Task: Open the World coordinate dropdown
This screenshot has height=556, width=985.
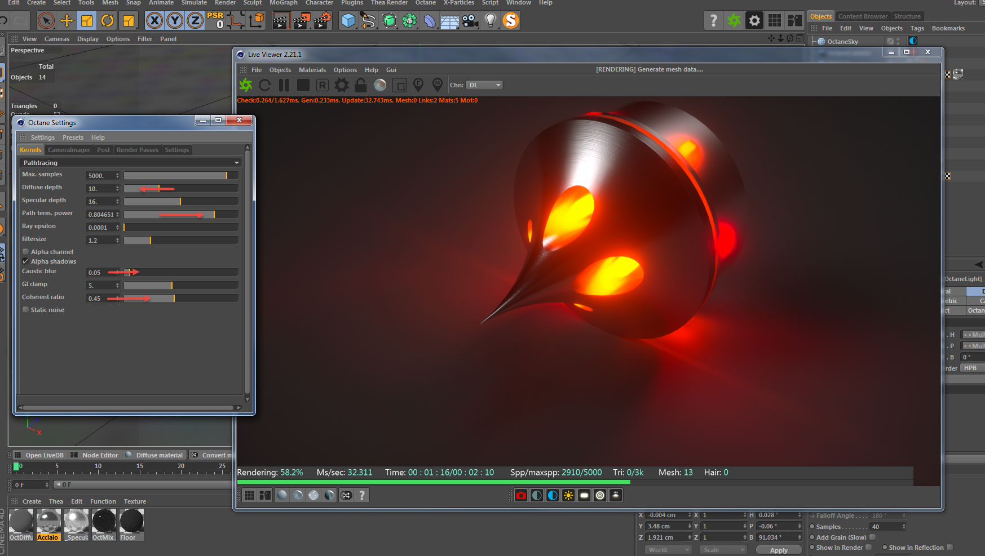Action: coord(668,550)
